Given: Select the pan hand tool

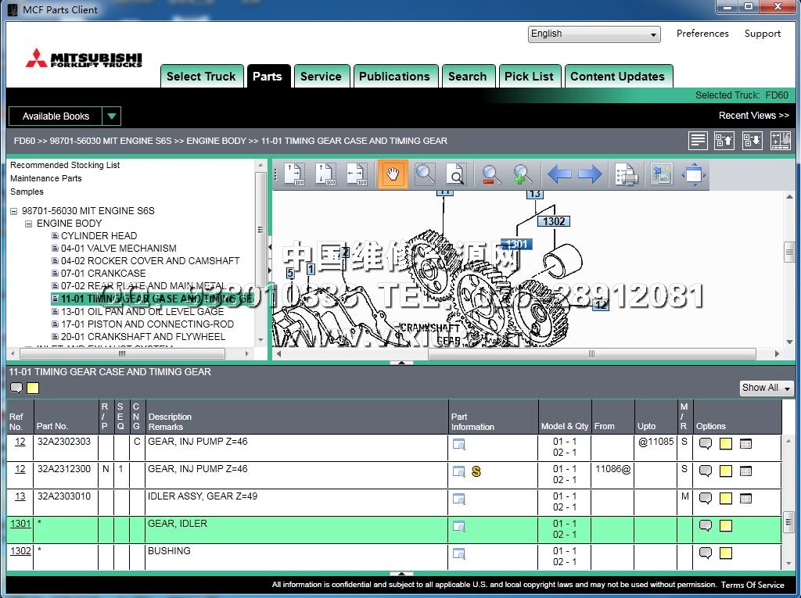Looking at the screenshot, I should click(x=393, y=174).
